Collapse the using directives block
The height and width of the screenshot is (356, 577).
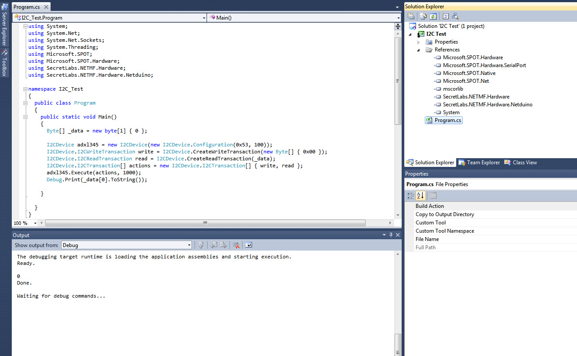[x=25, y=26]
